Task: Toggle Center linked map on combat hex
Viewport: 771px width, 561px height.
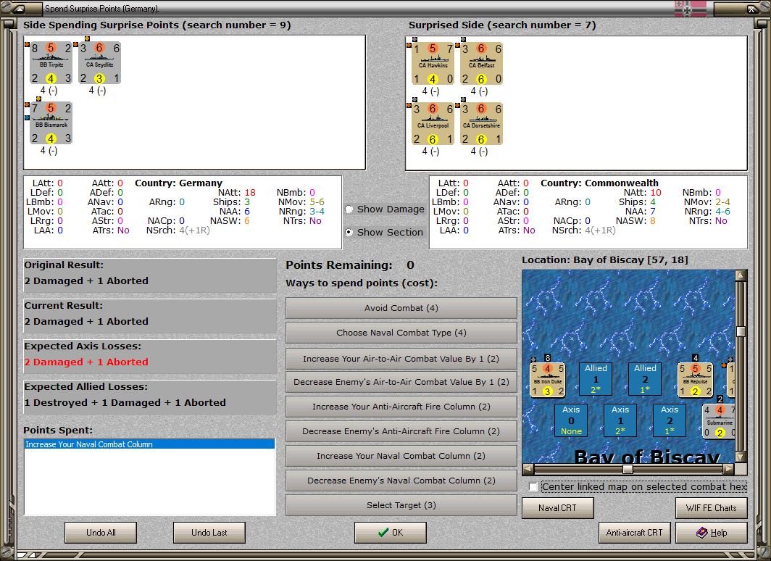Action: coord(533,487)
